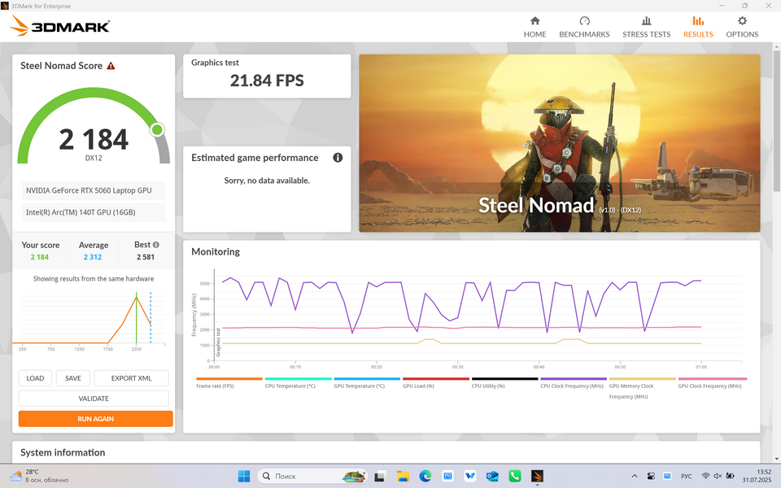781x488 pixels.
Task: Click Your score value 2 184
Action: (x=40, y=257)
